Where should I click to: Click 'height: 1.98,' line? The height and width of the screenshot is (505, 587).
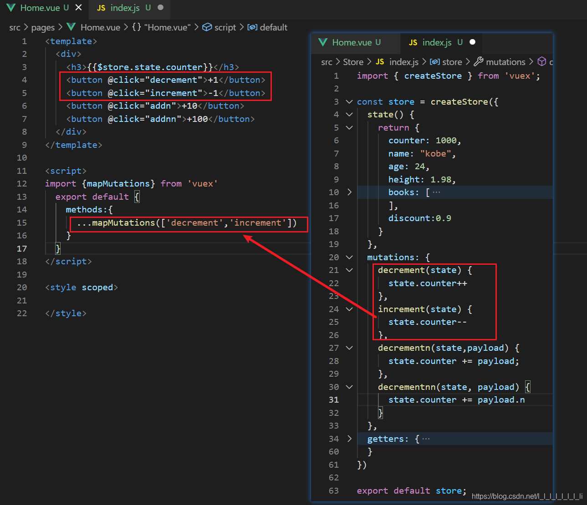[x=422, y=180]
